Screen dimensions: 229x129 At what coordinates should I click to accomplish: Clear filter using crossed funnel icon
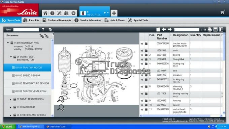point(50,30)
